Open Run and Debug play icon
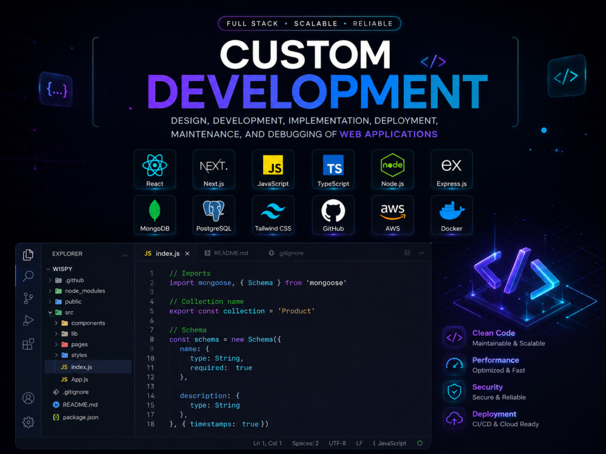 [28, 320]
